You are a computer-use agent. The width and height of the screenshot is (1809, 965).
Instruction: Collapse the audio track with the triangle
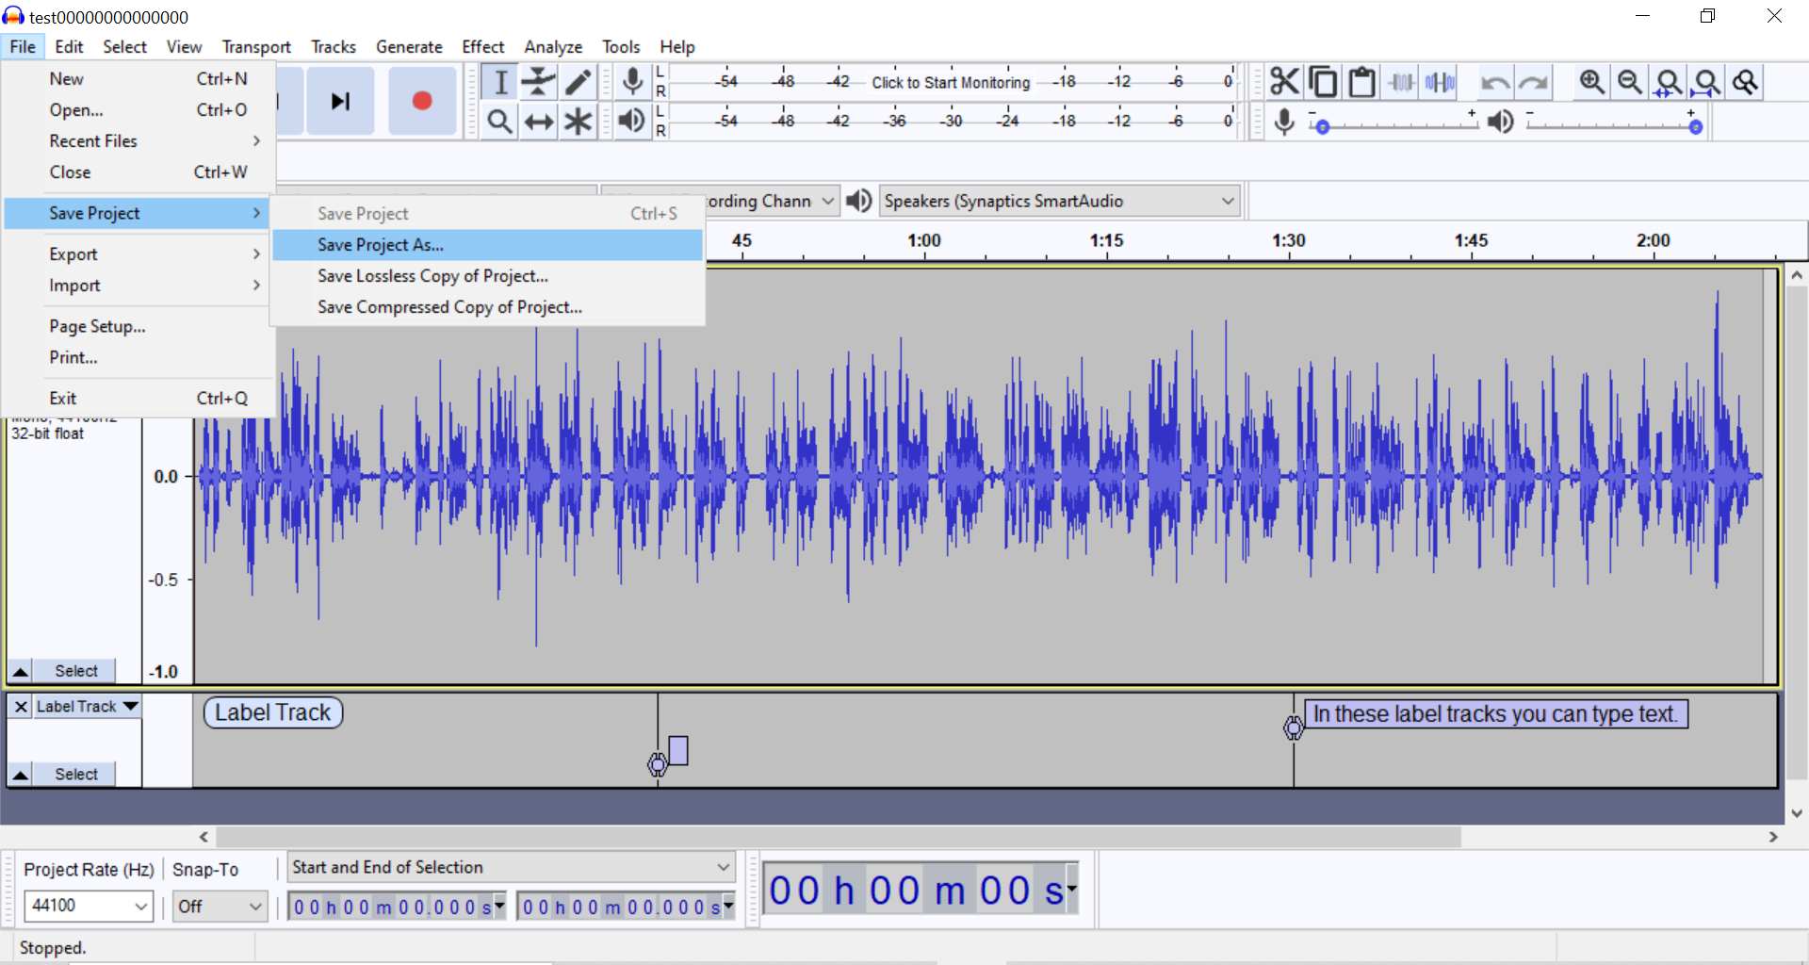pos(19,671)
